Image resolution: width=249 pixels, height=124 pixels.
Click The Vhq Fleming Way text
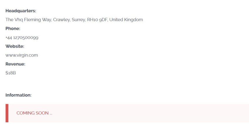click(29, 20)
